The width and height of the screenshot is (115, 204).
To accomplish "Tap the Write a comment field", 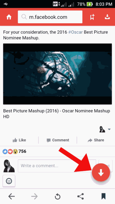I will pyautogui.click(x=57, y=166).
